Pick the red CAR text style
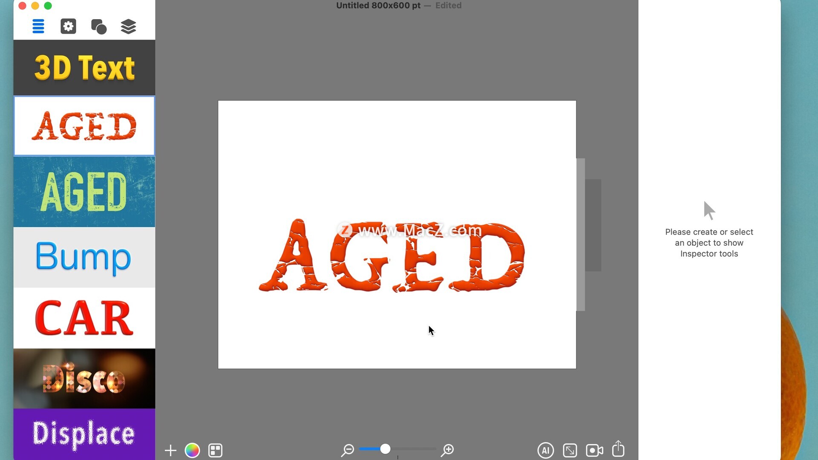Screen dimensions: 818x460 84,318
